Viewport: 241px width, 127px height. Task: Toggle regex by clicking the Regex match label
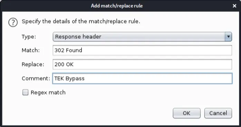(x=48, y=92)
